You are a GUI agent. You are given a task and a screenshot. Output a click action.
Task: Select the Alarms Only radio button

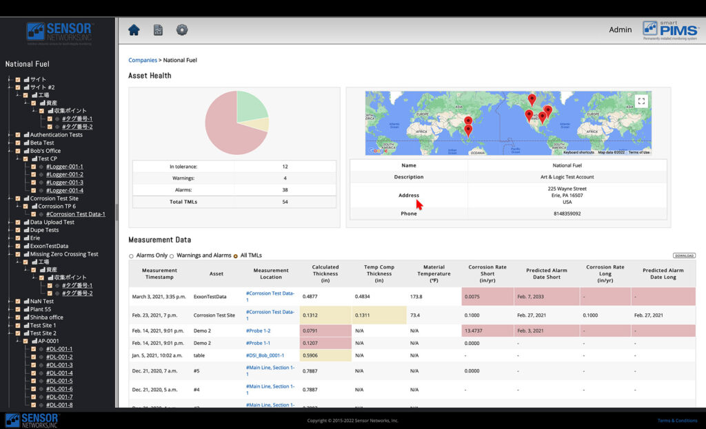(x=131, y=256)
